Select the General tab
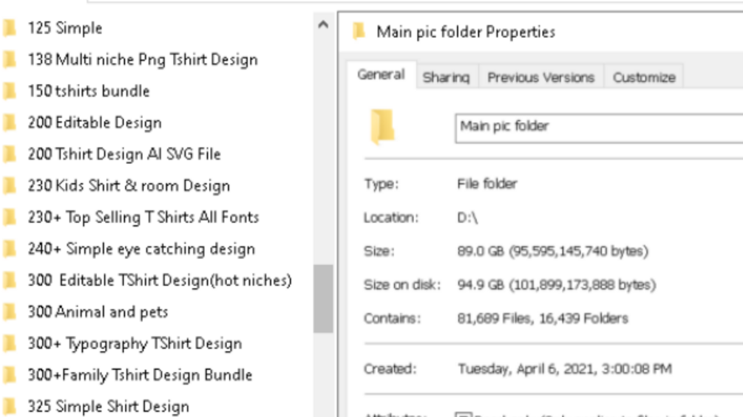Screen dimensions: 743x417 [x=381, y=75]
